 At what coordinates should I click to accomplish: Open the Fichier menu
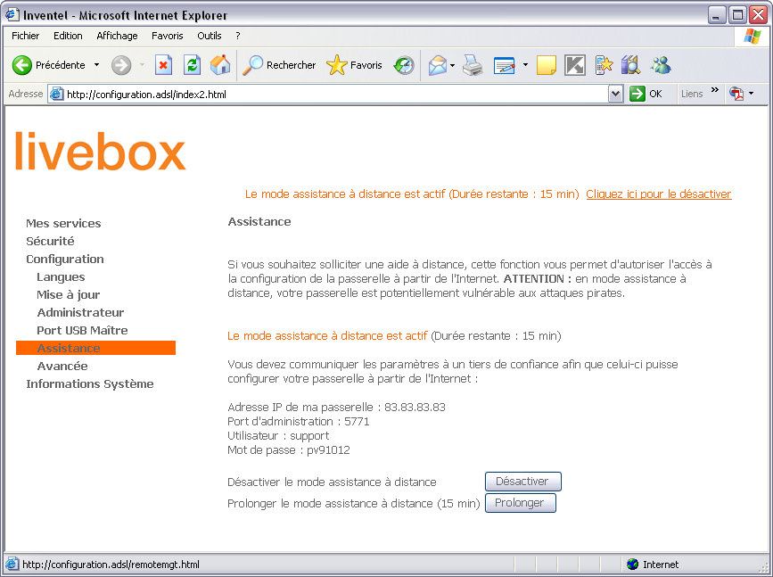pos(26,36)
